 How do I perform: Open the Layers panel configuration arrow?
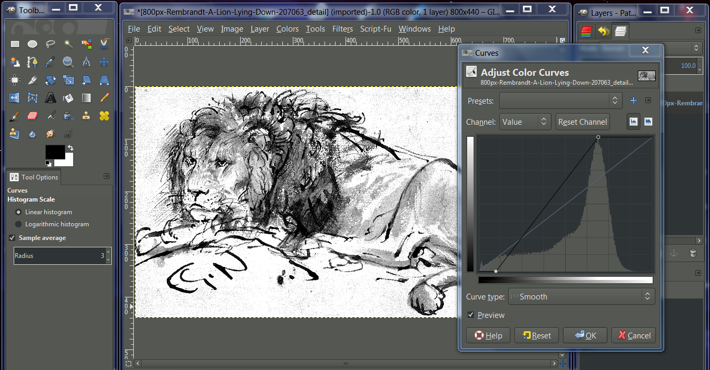(x=698, y=31)
